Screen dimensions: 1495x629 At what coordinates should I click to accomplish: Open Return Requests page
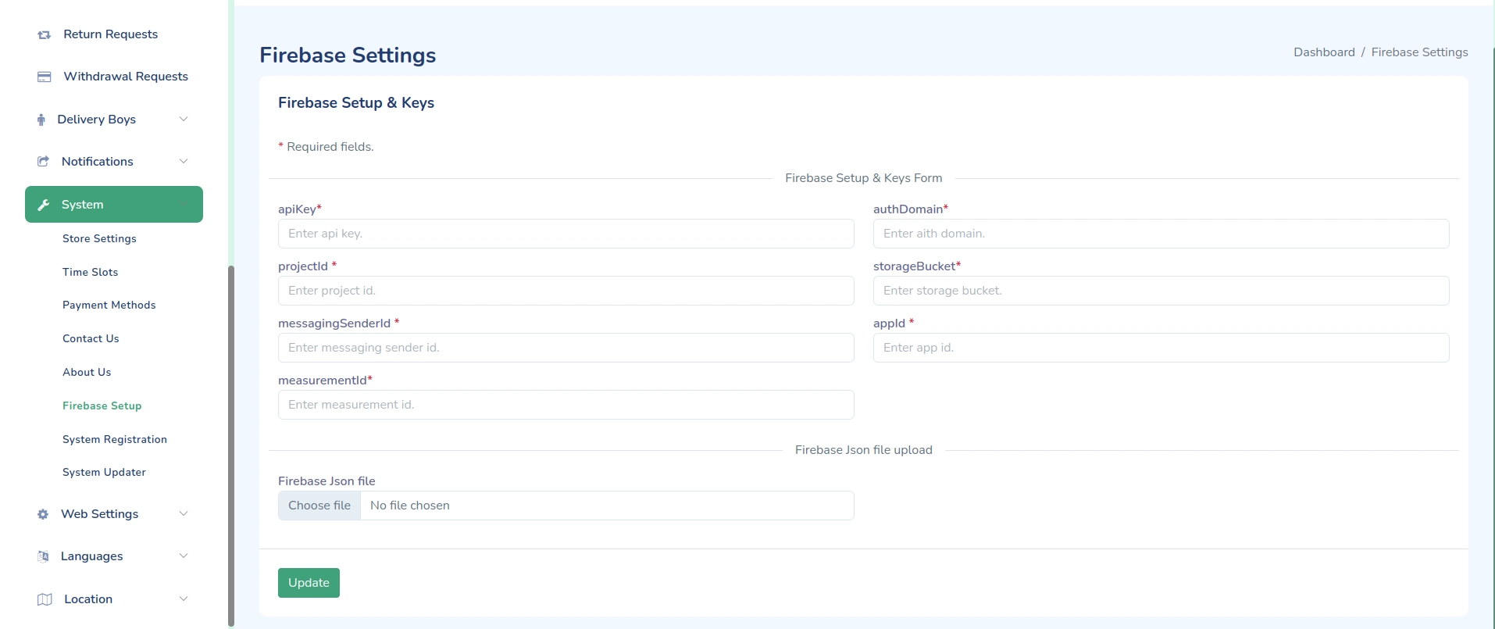coord(110,34)
